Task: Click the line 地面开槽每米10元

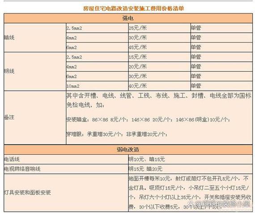Action: point(189,179)
